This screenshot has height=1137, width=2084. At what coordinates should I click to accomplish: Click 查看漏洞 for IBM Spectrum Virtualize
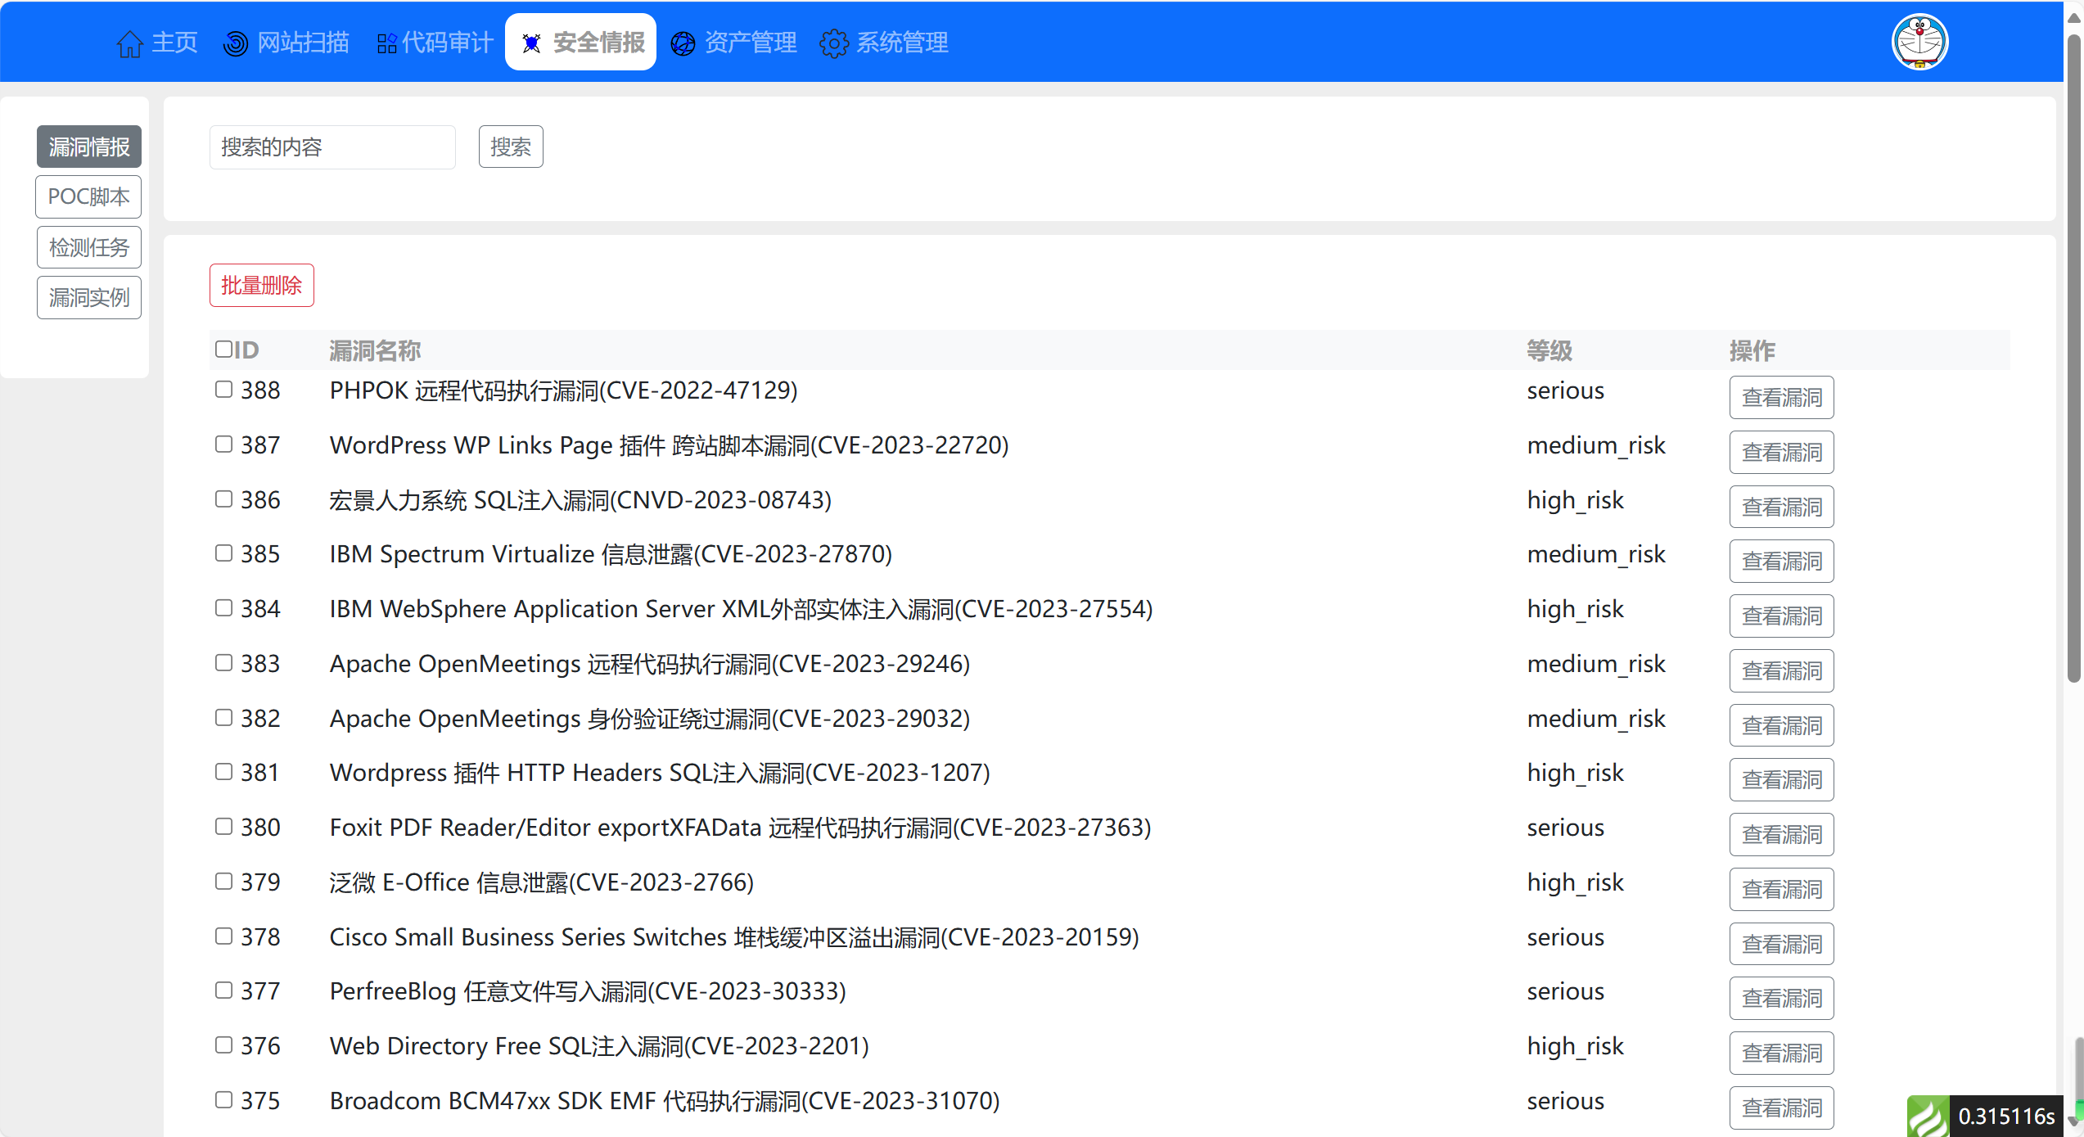tap(1781, 561)
